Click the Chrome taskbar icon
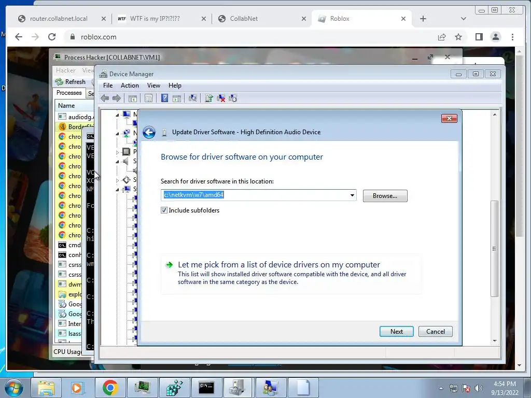Image resolution: width=531 pixels, height=398 pixels. 110,388
